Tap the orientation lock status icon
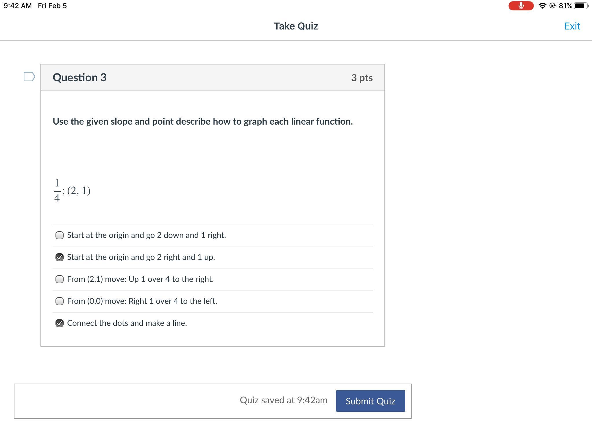Viewport: 592px width, 444px height. (552, 6)
